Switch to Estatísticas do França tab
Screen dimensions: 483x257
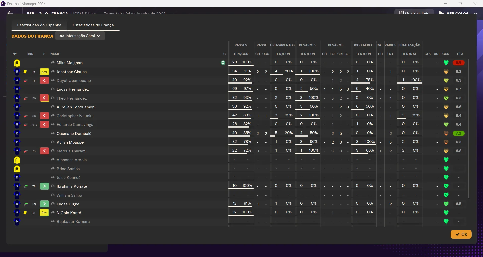point(93,25)
